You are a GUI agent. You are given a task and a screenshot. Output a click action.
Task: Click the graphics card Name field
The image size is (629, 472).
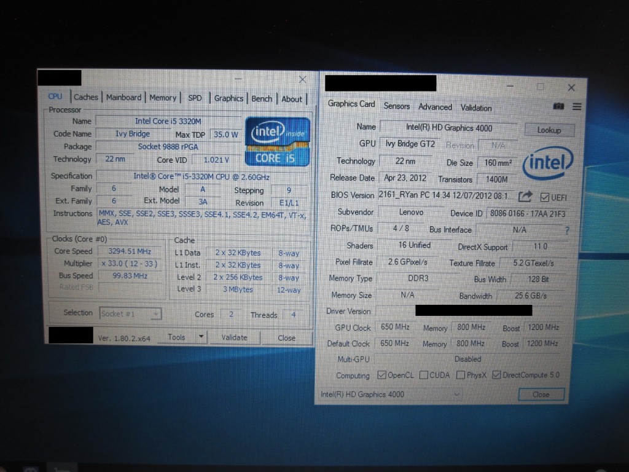click(448, 128)
